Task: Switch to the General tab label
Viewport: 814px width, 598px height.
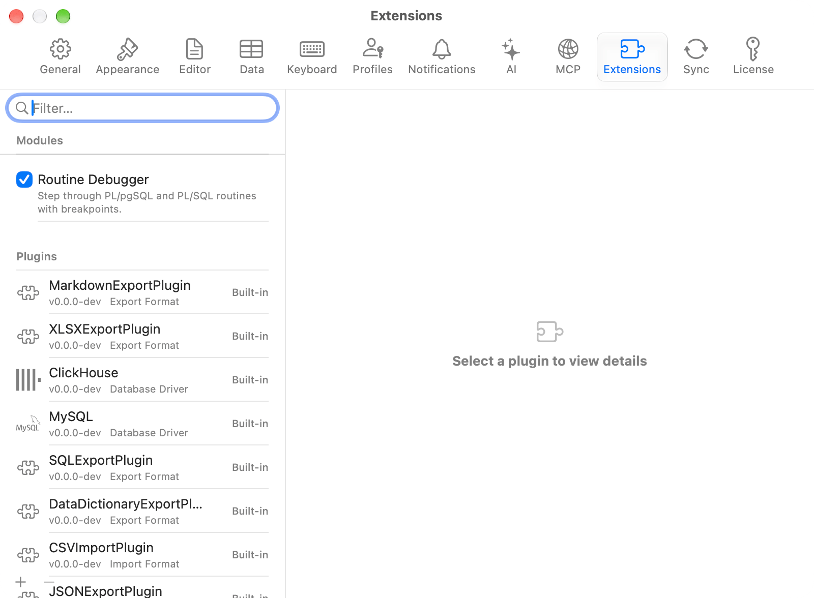Action: tap(60, 69)
